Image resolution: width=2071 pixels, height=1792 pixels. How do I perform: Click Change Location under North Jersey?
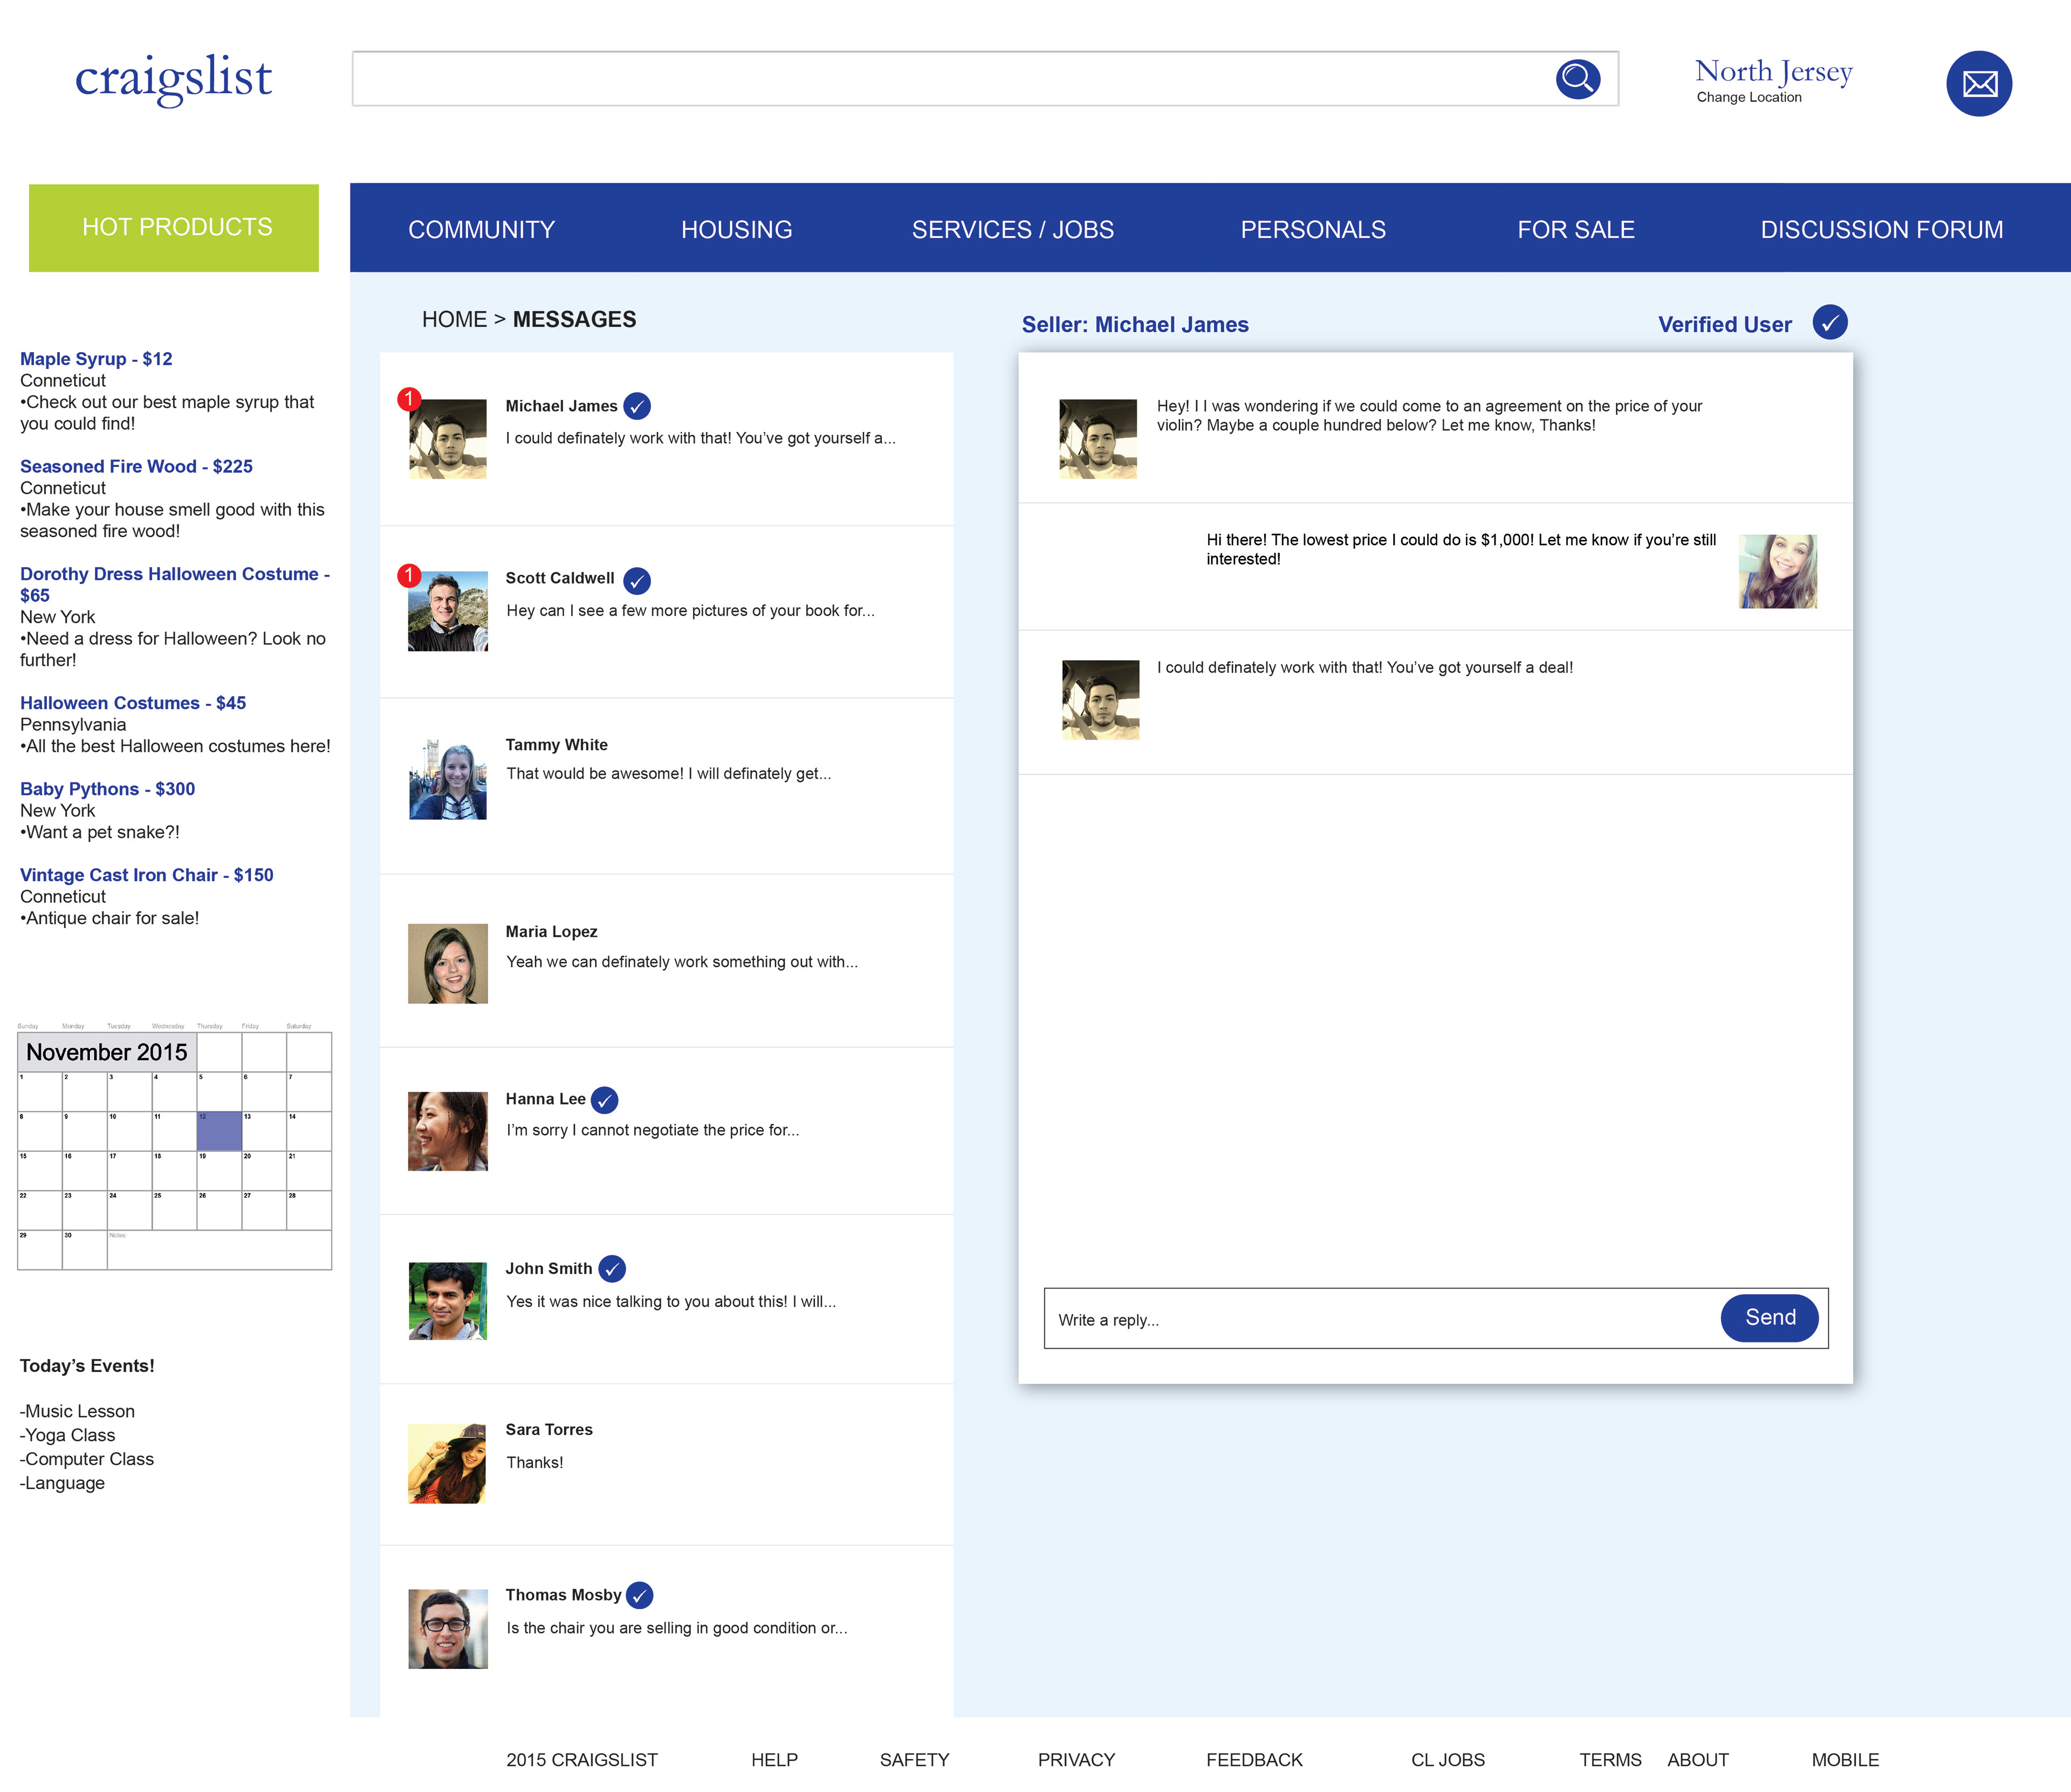1748,97
